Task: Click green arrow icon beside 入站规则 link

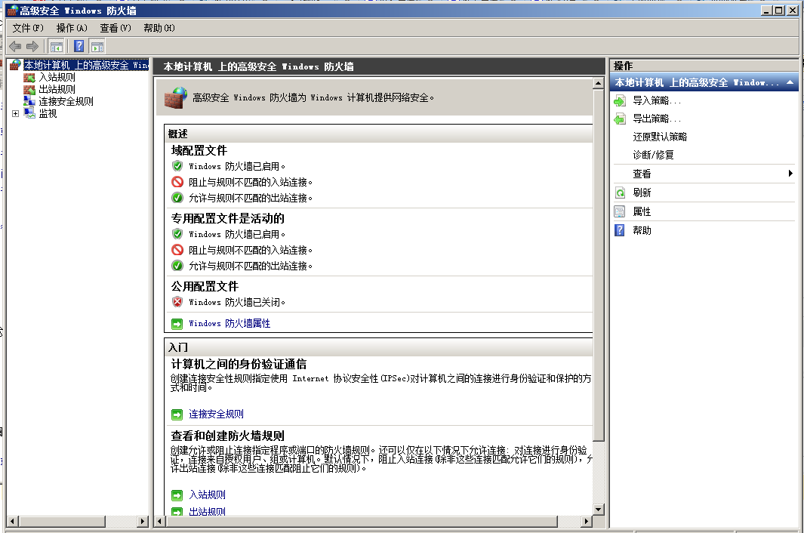Action: pyautogui.click(x=177, y=495)
